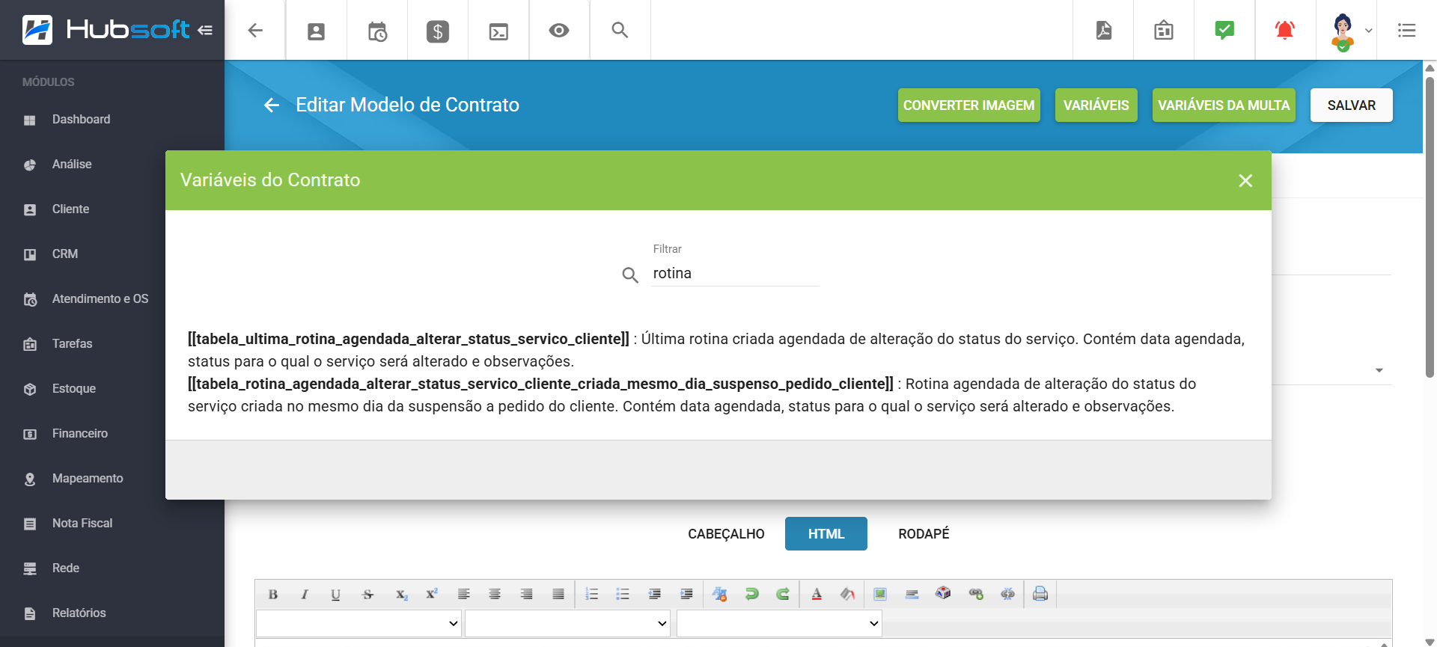Save the contract model with SALVAR
This screenshot has width=1437, height=647.
pos(1352,105)
